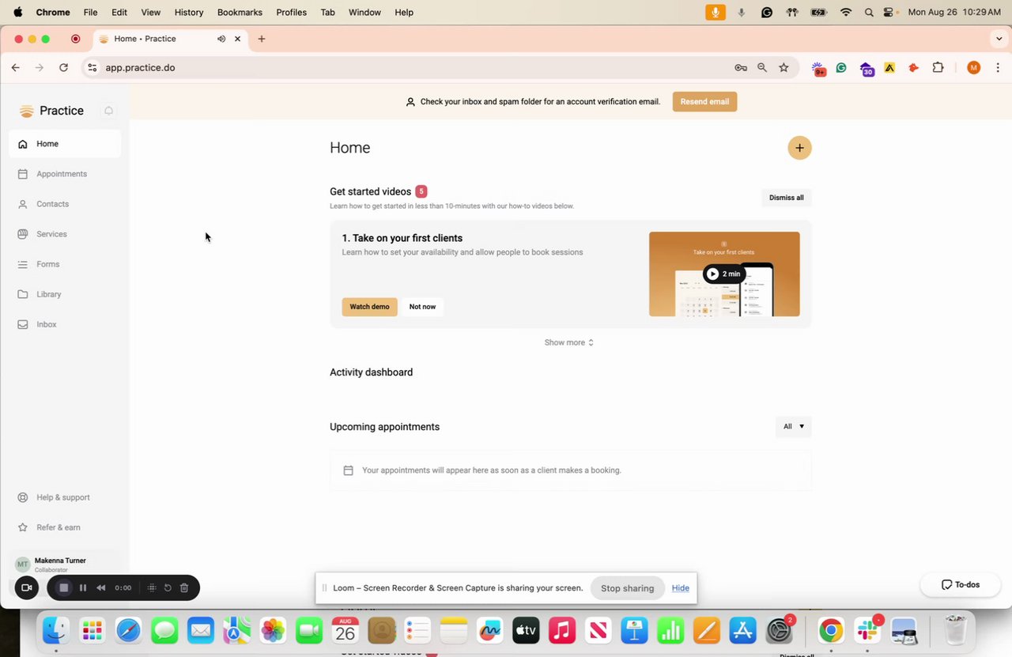Open the Edit menu
The image size is (1012, 657).
[119, 12]
